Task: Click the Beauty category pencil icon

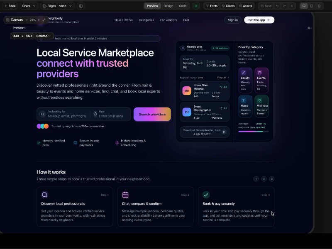Action: click(x=244, y=73)
